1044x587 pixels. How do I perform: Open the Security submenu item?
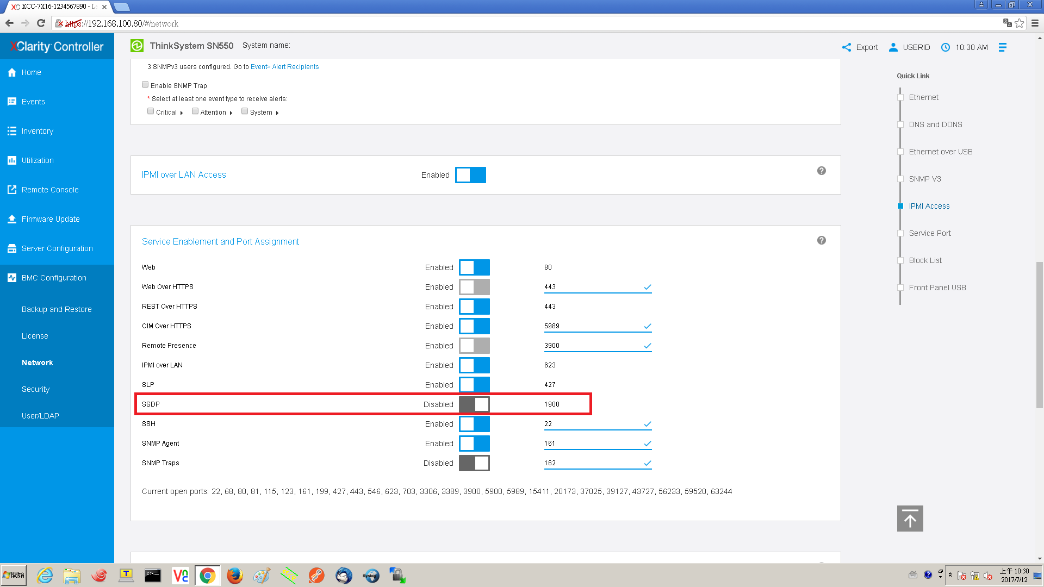pos(35,389)
